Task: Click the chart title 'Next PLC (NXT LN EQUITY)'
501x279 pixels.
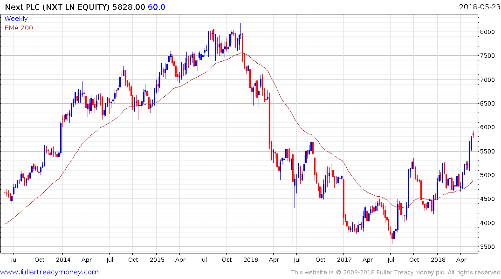Action: [x=57, y=7]
